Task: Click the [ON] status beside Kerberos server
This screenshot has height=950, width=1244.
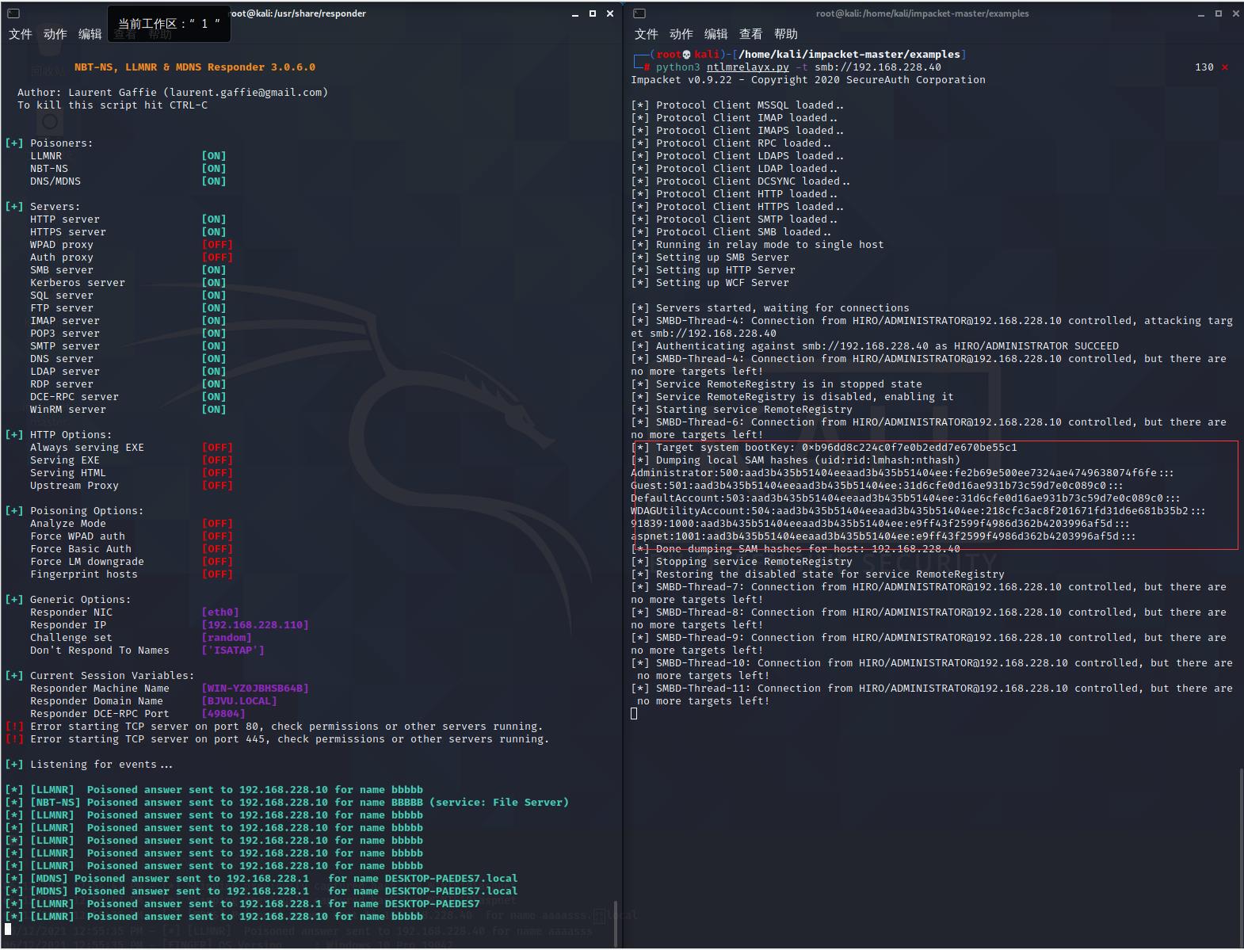Action: click(x=214, y=283)
